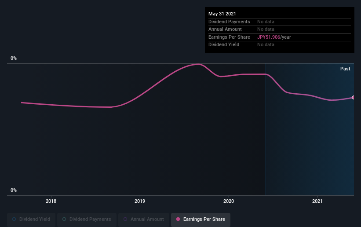361x227 pixels.
Task: Select the 2018 axis label
Action: 51,201
